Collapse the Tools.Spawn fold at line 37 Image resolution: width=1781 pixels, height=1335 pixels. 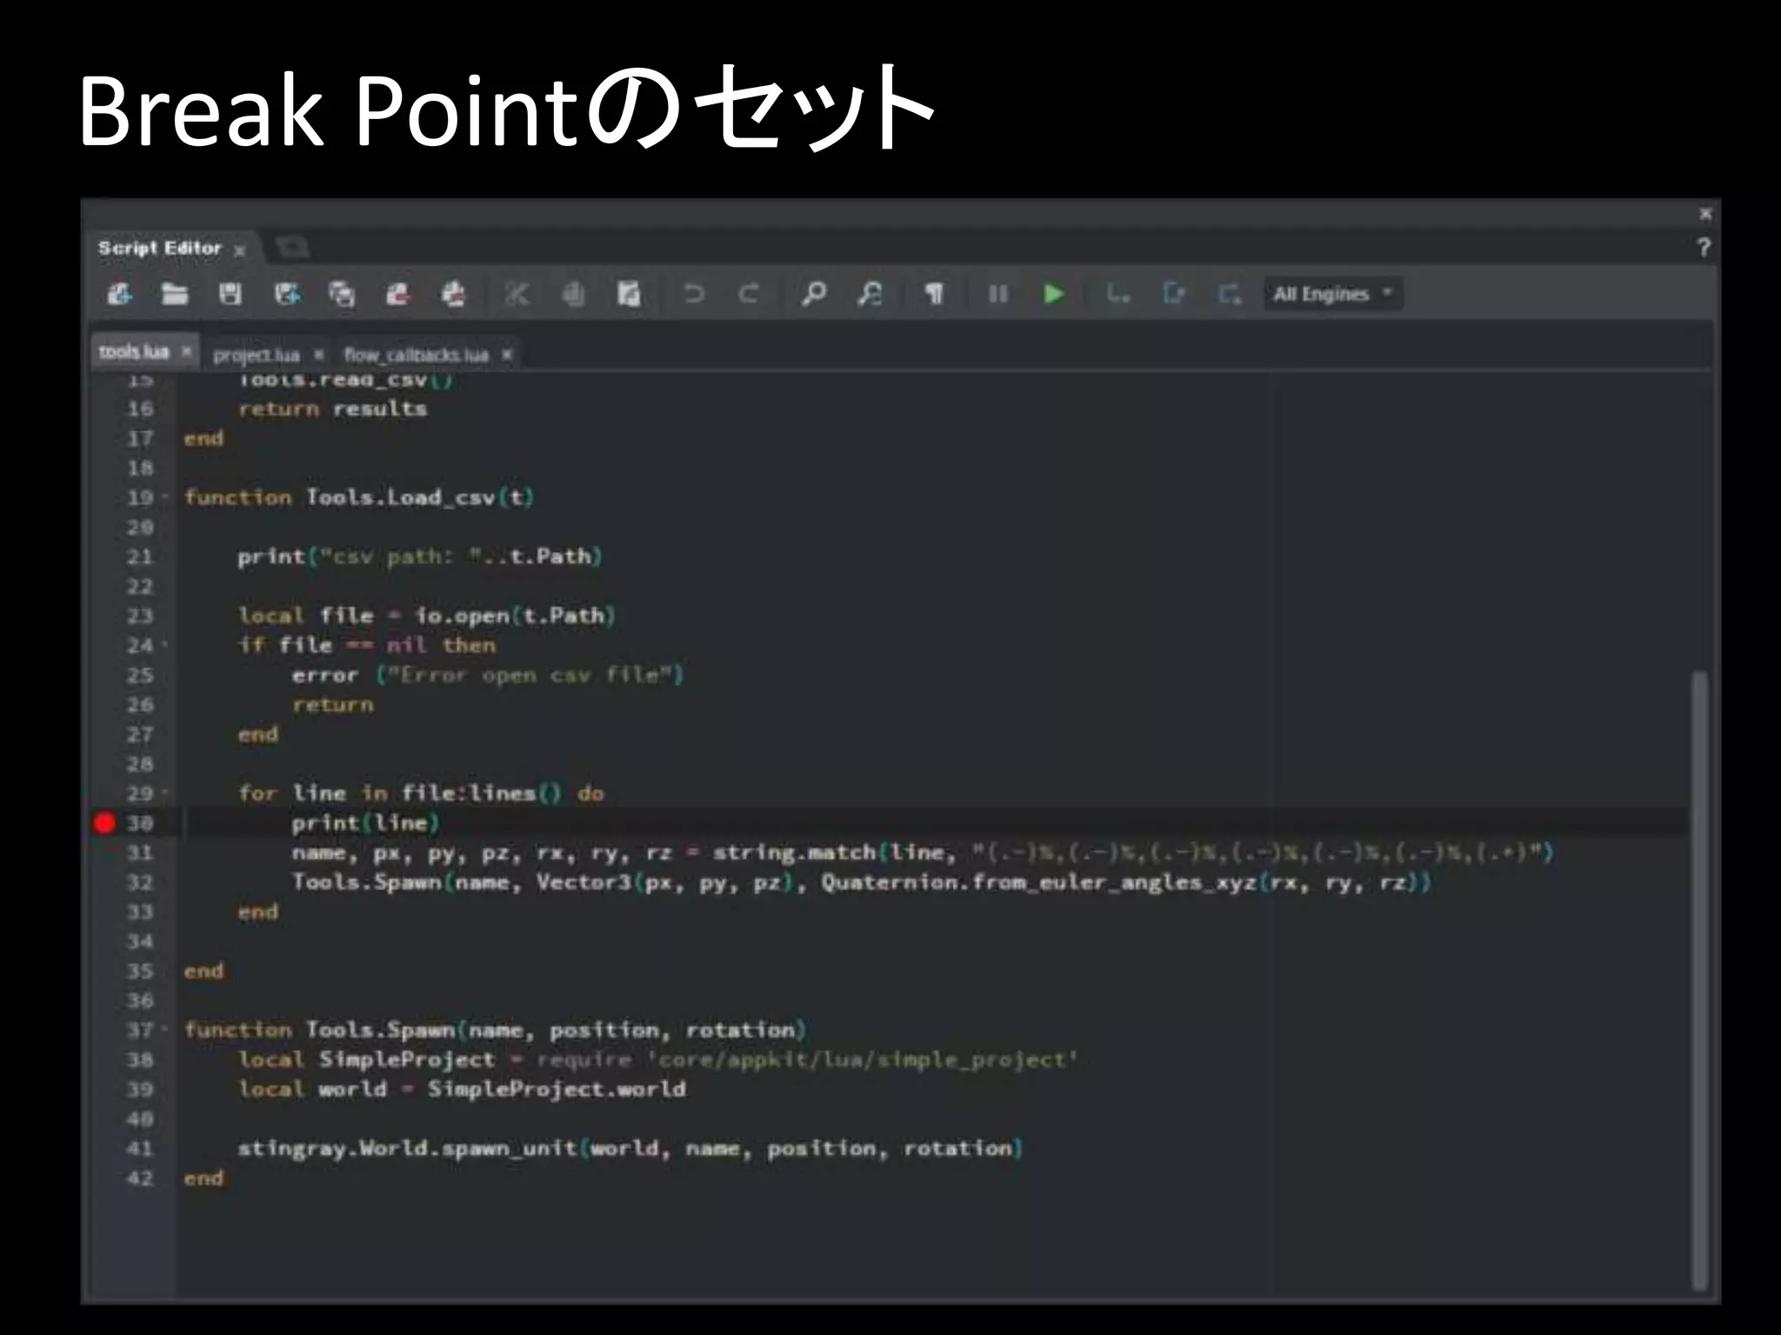point(164,1029)
